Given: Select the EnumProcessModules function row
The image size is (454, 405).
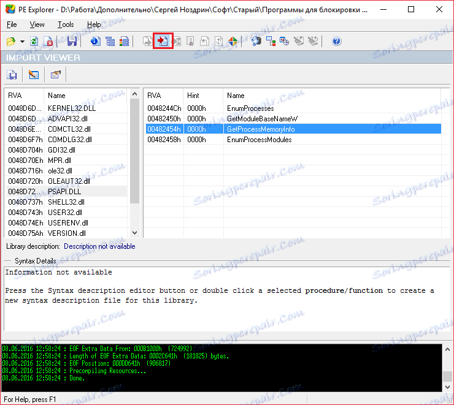Looking at the screenshot, I should (x=293, y=139).
